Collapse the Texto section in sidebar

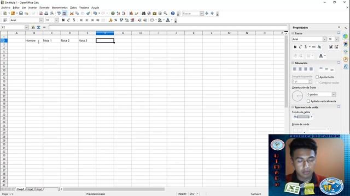[293, 33]
